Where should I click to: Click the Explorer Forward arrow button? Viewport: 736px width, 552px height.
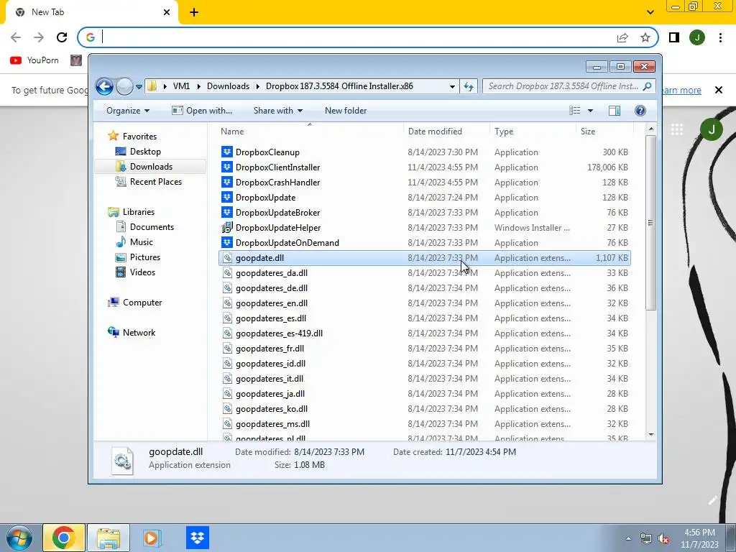click(124, 86)
